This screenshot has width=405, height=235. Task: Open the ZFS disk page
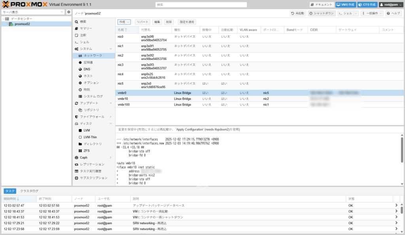[87, 150]
